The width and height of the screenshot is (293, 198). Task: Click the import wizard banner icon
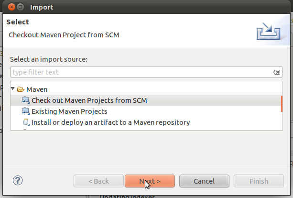click(x=268, y=32)
